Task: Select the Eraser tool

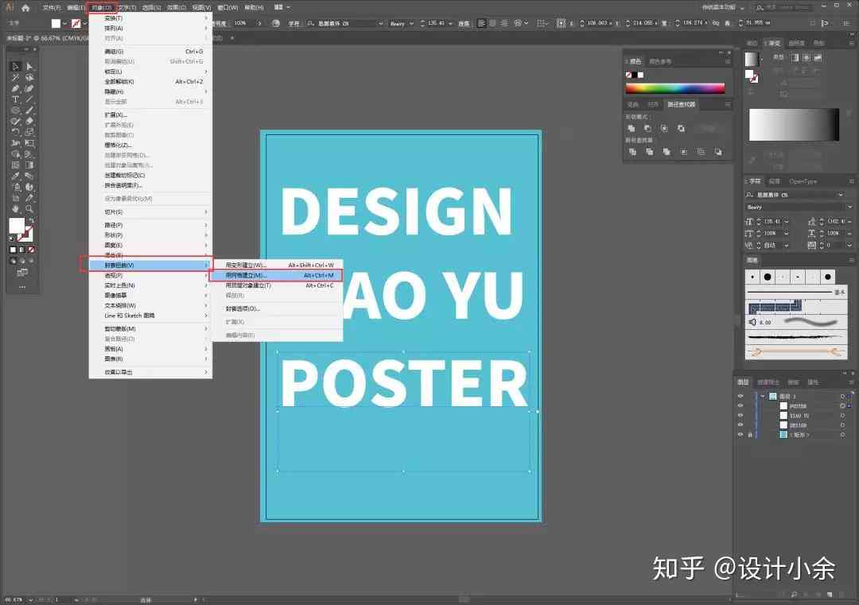Action: [x=29, y=121]
